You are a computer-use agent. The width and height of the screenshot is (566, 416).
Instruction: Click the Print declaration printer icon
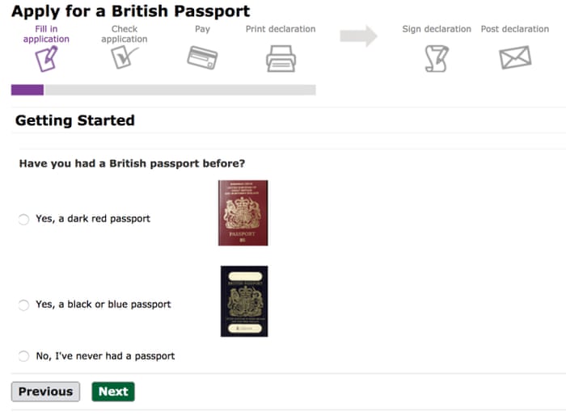[x=281, y=58]
